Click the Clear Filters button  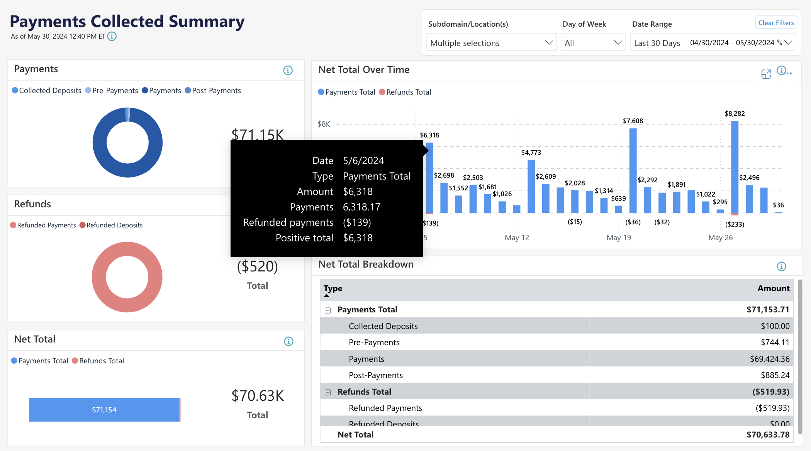pos(776,23)
